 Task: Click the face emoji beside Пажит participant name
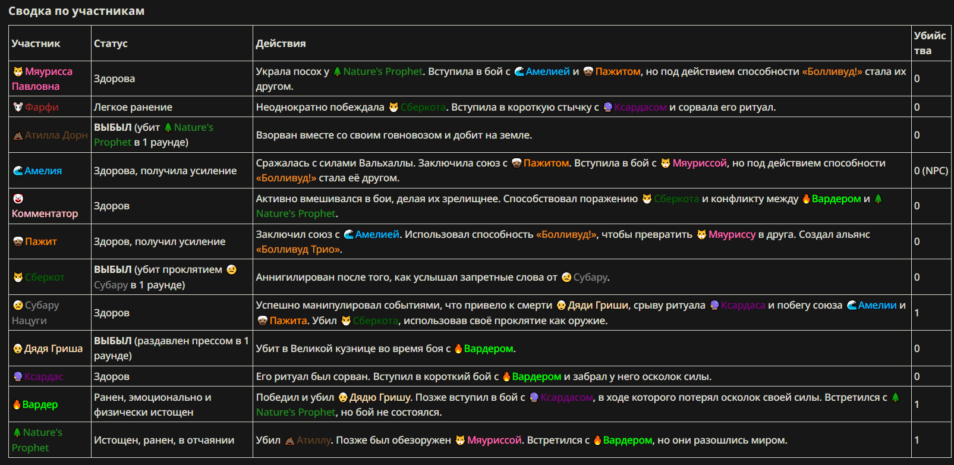click(18, 241)
